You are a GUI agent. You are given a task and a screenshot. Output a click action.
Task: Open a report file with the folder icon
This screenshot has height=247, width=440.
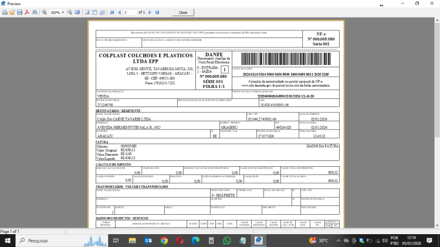pos(12,12)
